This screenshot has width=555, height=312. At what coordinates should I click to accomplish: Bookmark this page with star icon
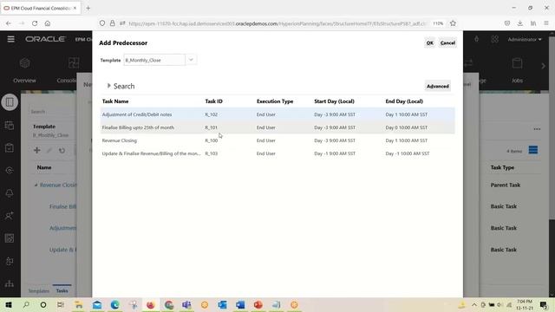pos(453,23)
